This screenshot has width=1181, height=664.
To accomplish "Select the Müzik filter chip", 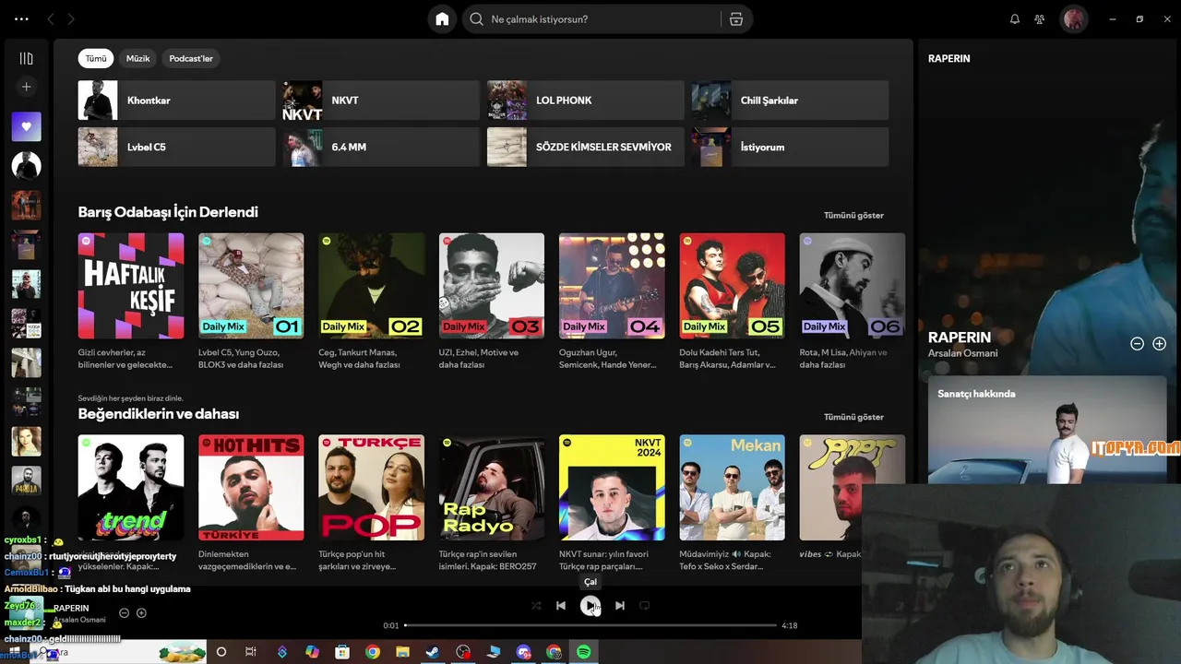I will point(137,58).
